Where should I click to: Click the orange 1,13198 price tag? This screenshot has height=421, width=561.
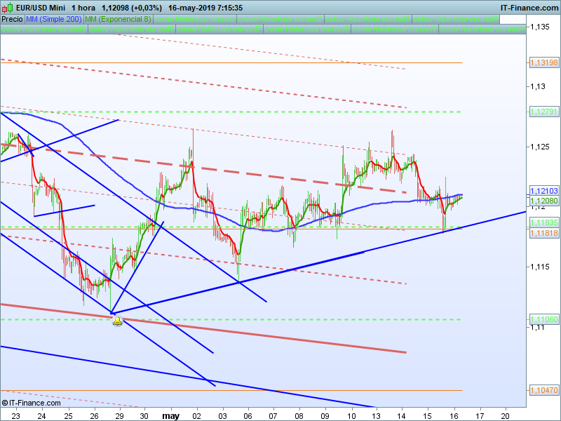544,62
